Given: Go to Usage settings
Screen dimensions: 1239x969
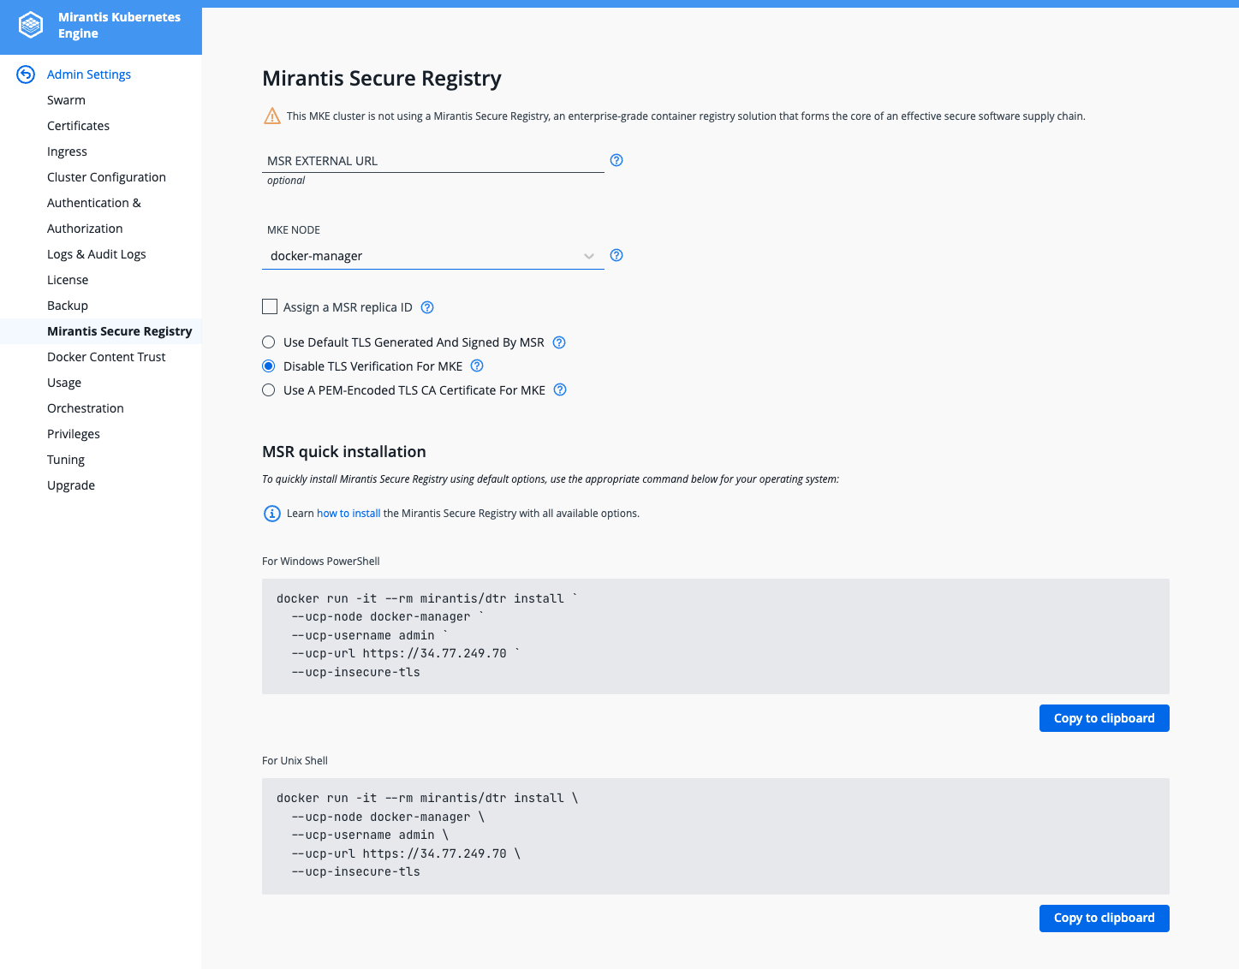Looking at the screenshot, I should tap(64, 383).
